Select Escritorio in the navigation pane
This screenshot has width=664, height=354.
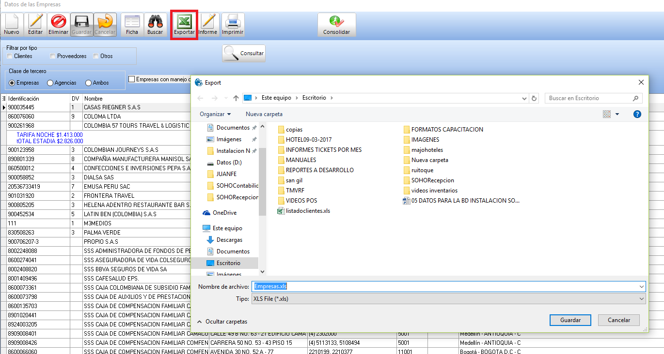228,263
